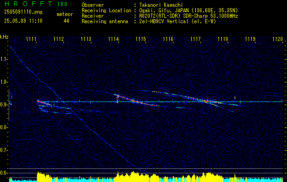Click the 1120 time axis label
The image size is (287, 182).
tap(277, 39)
